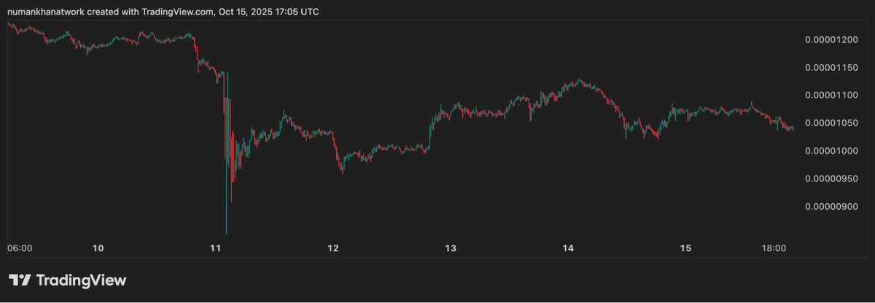The height and width of the screenshot is (303, 875).
Task: Click the 06:00 time axis label
Action: point(19,248)
